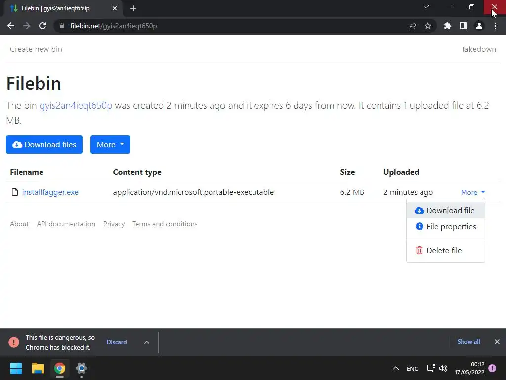Click the Filename column header
Image resolution: width=506 pixels, height=380 pixels.
27,172
